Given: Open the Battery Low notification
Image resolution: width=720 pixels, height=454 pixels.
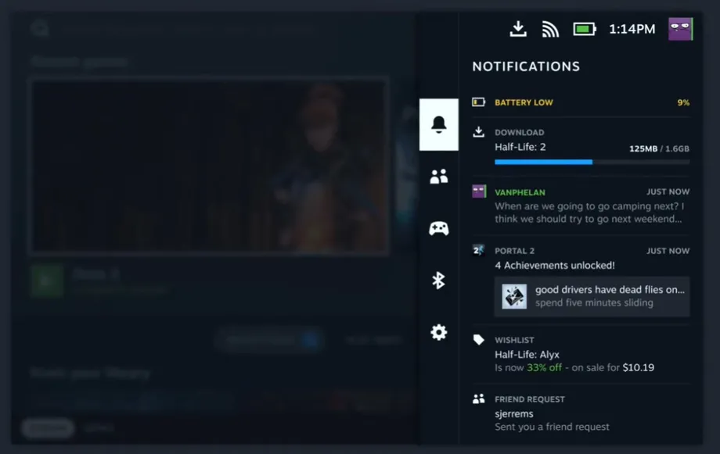Looking at the screenshot, I should 580,102.
